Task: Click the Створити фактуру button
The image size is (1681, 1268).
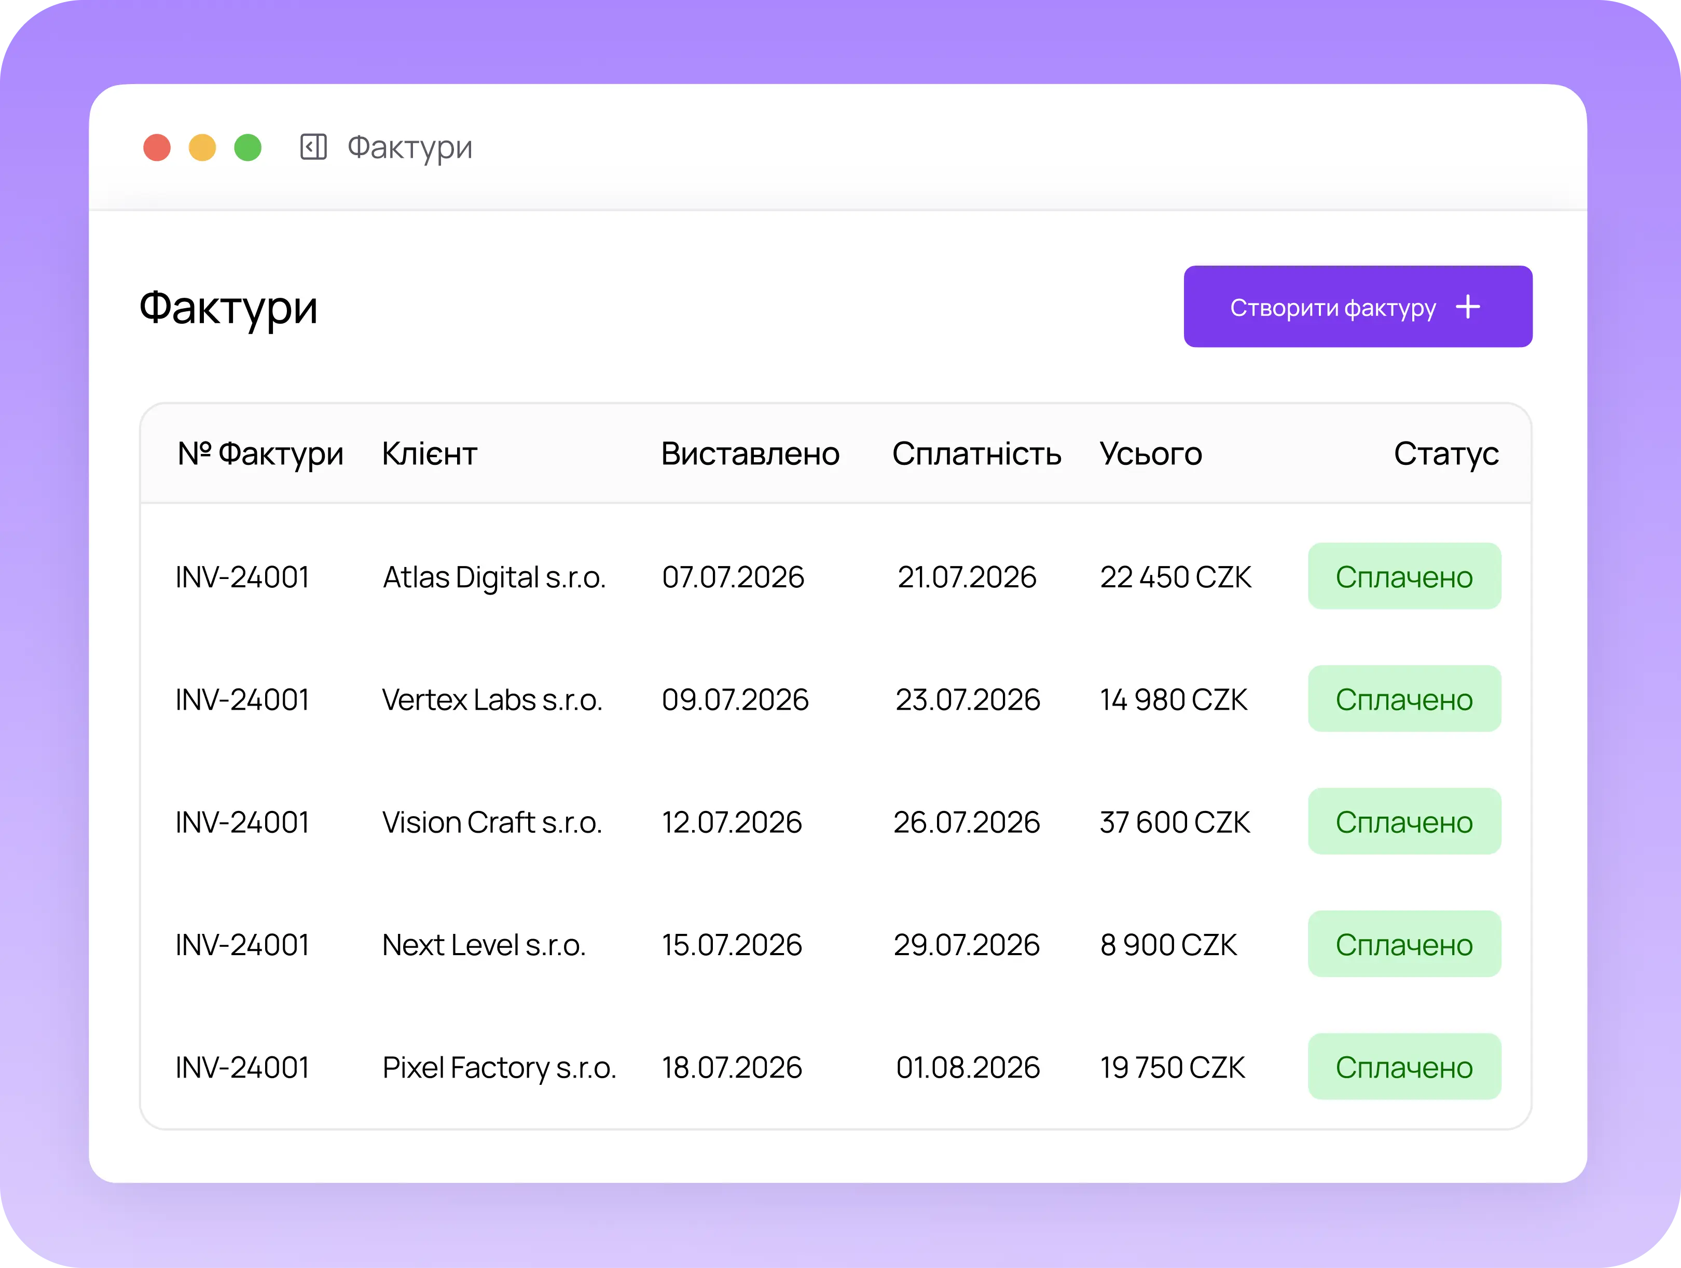Action: point(1357,307)
